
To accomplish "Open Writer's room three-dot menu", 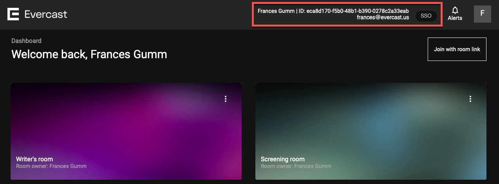I will pos(226,99).
